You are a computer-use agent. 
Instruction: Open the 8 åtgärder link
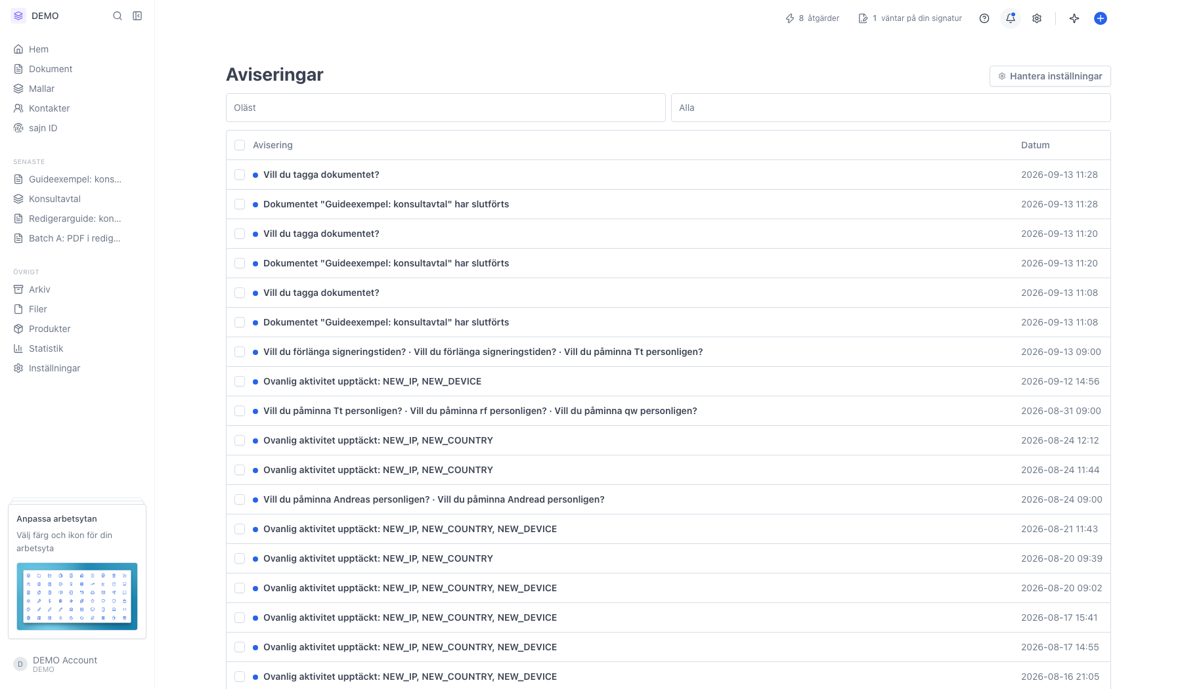click(x=812, y=18)
